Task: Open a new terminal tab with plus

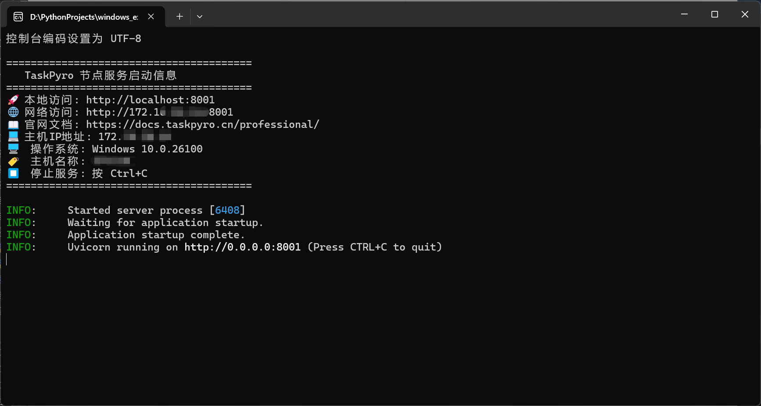Action: click(179, 17)
